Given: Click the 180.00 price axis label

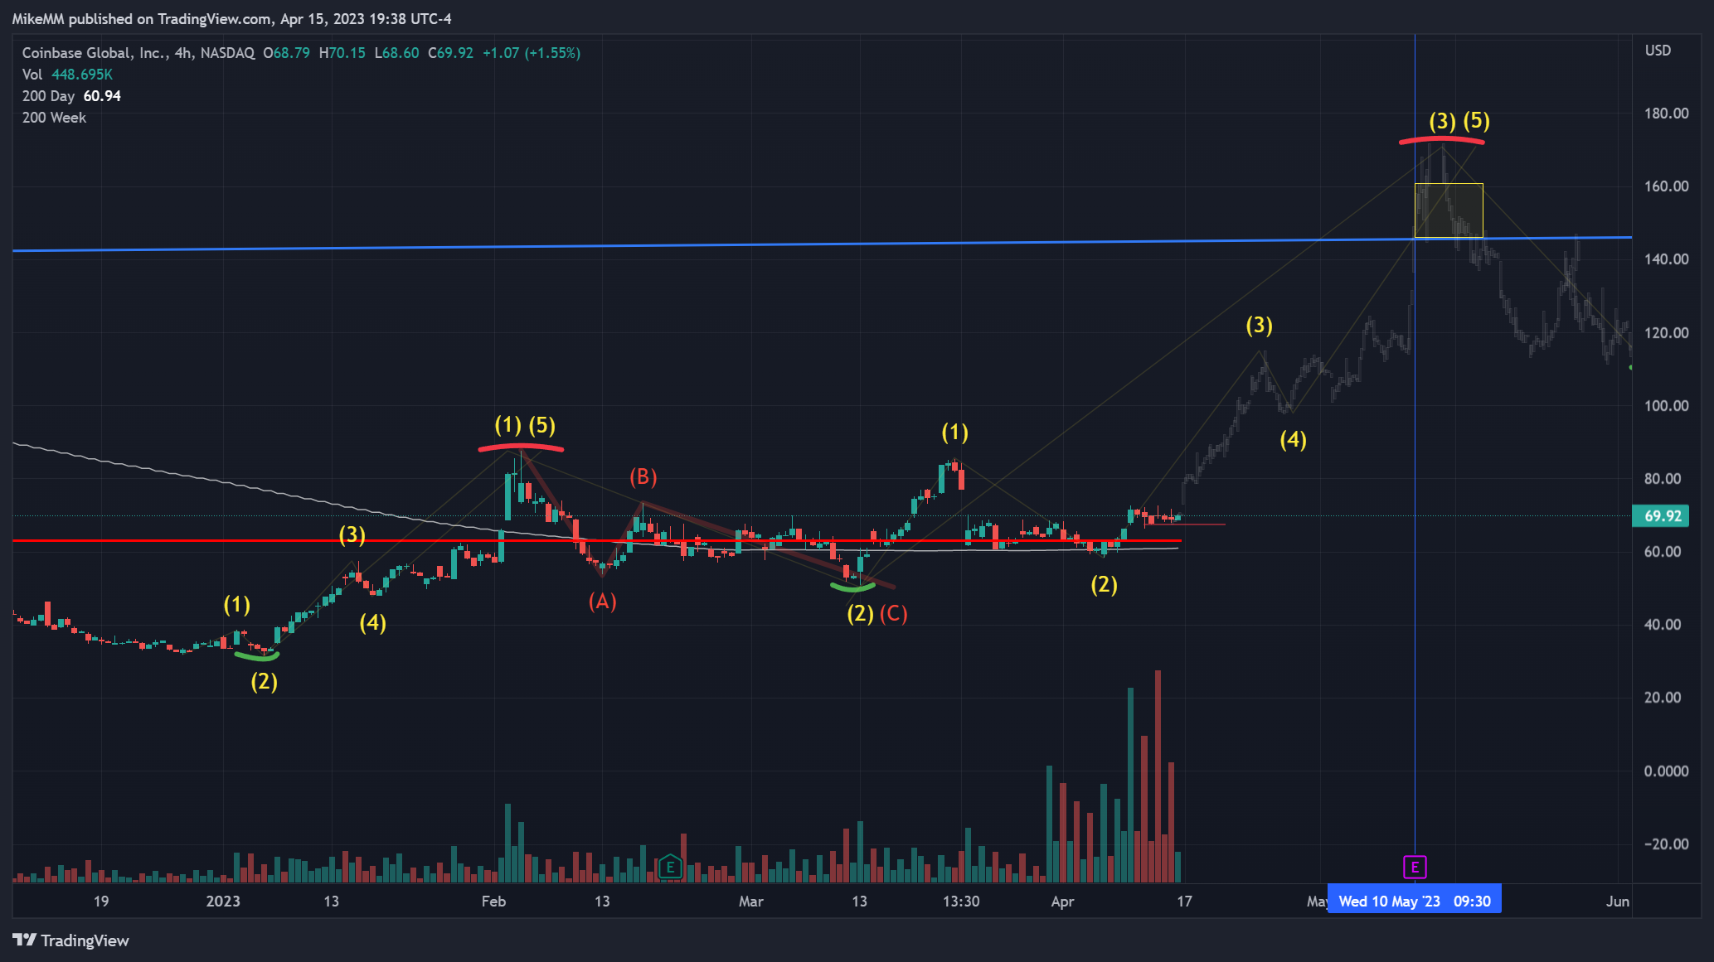Looking at the screenshot, I should (x=1667, y=114).
